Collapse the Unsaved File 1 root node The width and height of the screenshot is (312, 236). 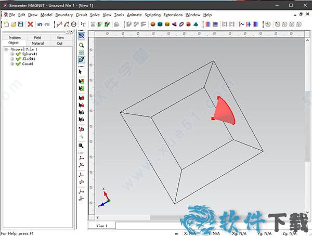(6, 49)
